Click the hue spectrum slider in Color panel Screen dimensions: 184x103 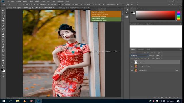click(179, 16)
